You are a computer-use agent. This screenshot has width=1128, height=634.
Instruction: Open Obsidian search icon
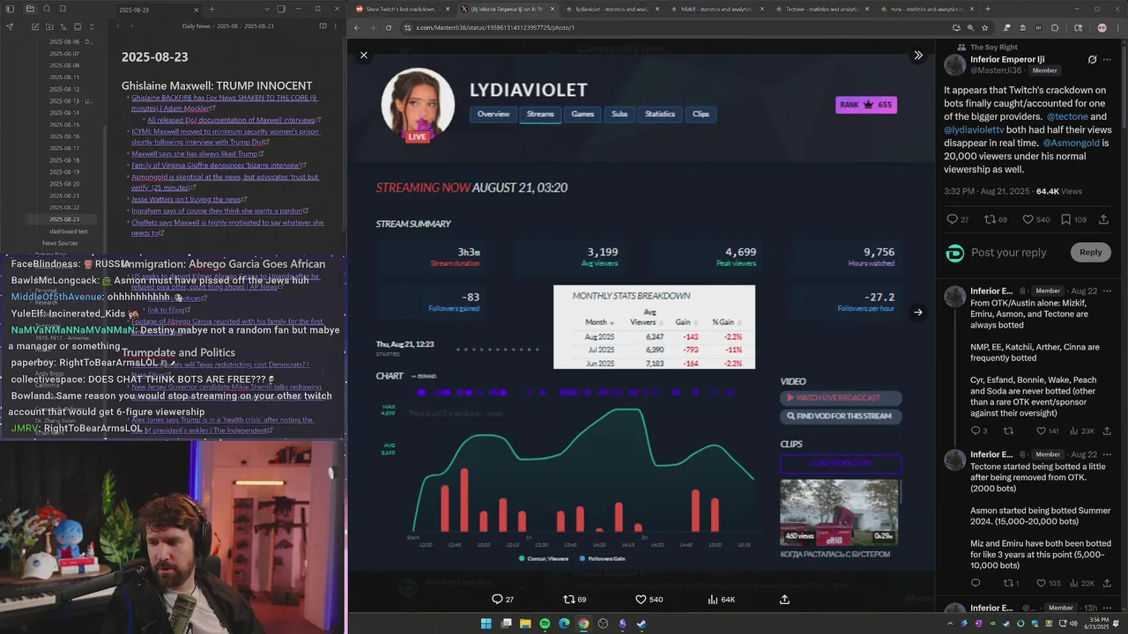point(47,9)
